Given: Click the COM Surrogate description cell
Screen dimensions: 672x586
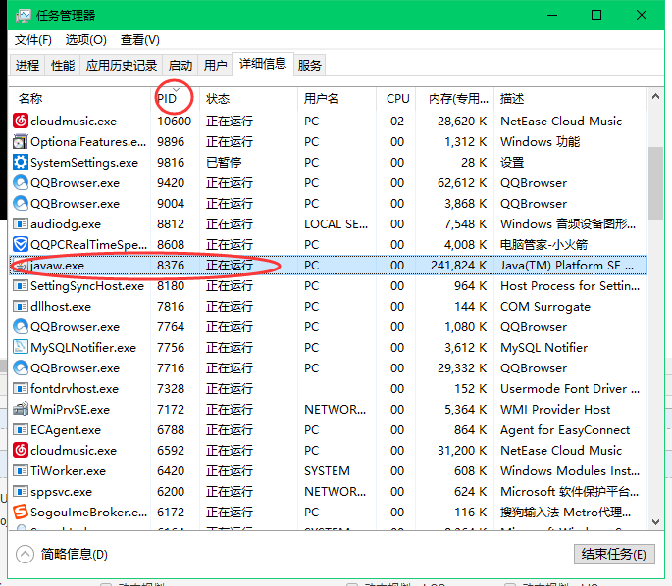Looking at the screenshot, I should [x=545, y=306].
